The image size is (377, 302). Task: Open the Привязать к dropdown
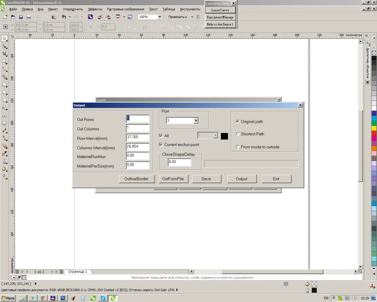[192, 17]
